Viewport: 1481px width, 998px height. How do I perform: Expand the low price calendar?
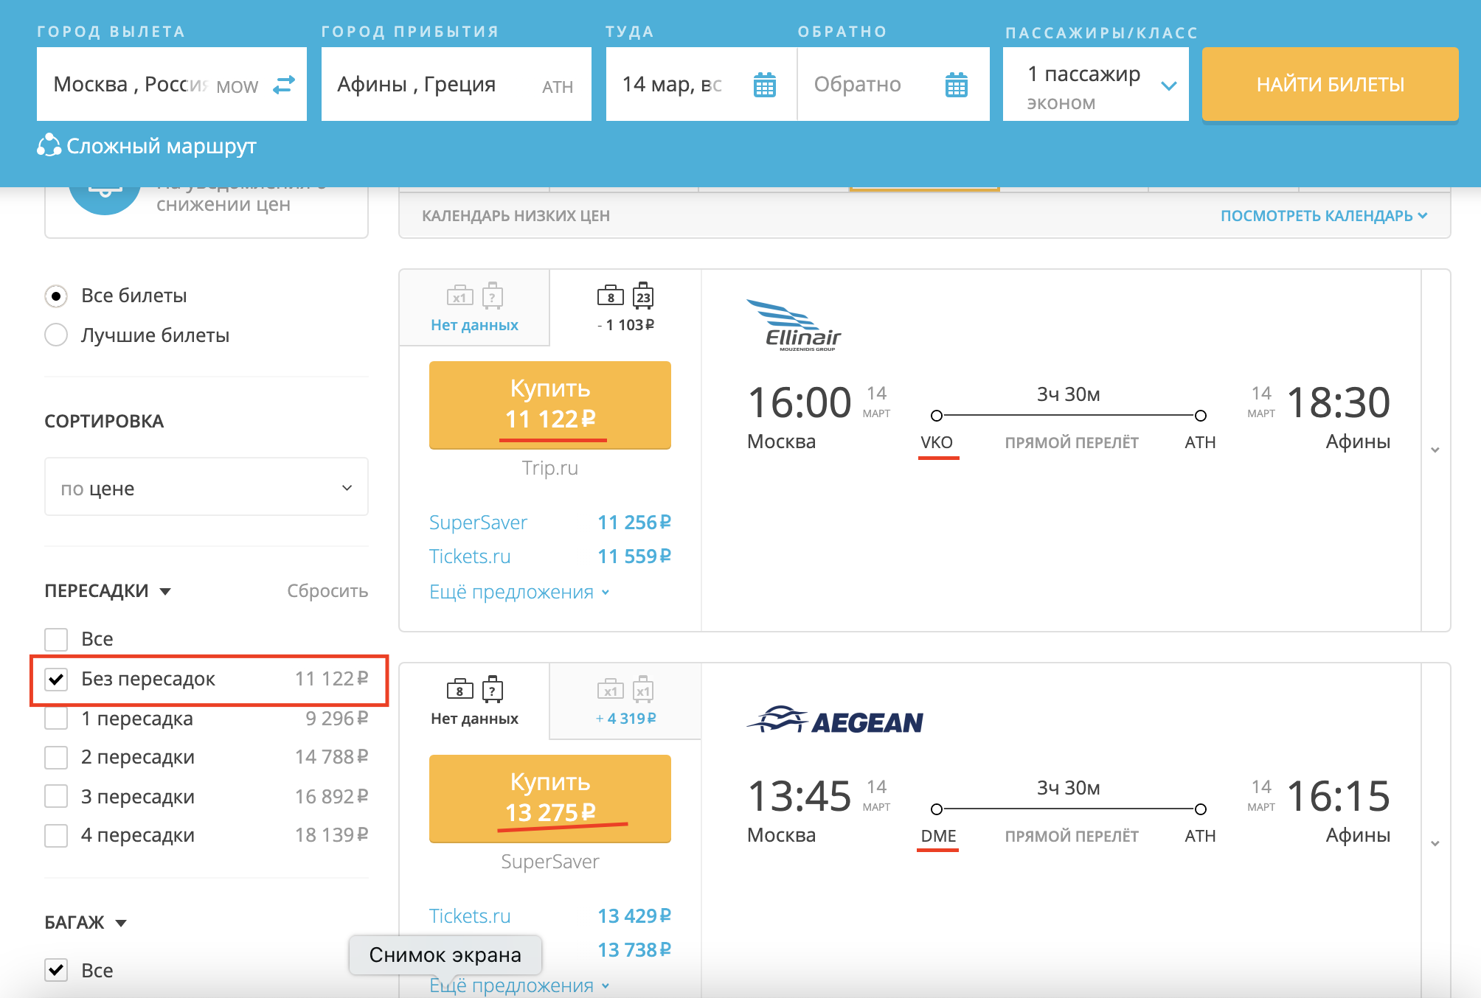tap(1324, 216)
